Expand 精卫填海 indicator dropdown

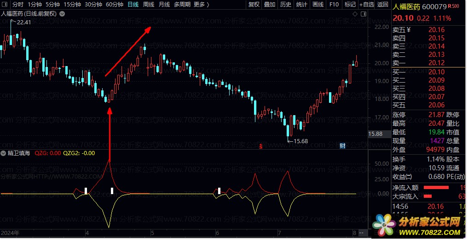tap(3, 153)
